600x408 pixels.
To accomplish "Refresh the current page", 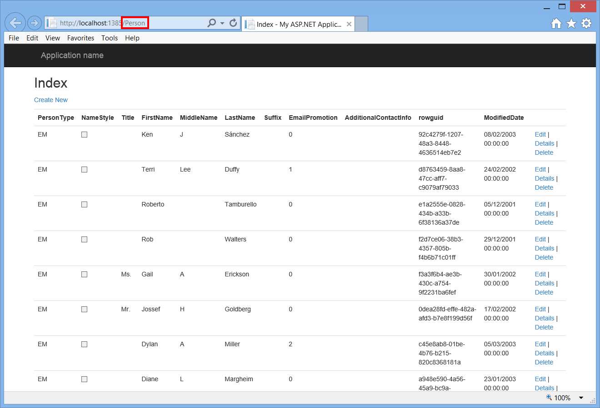I will 233,23.
